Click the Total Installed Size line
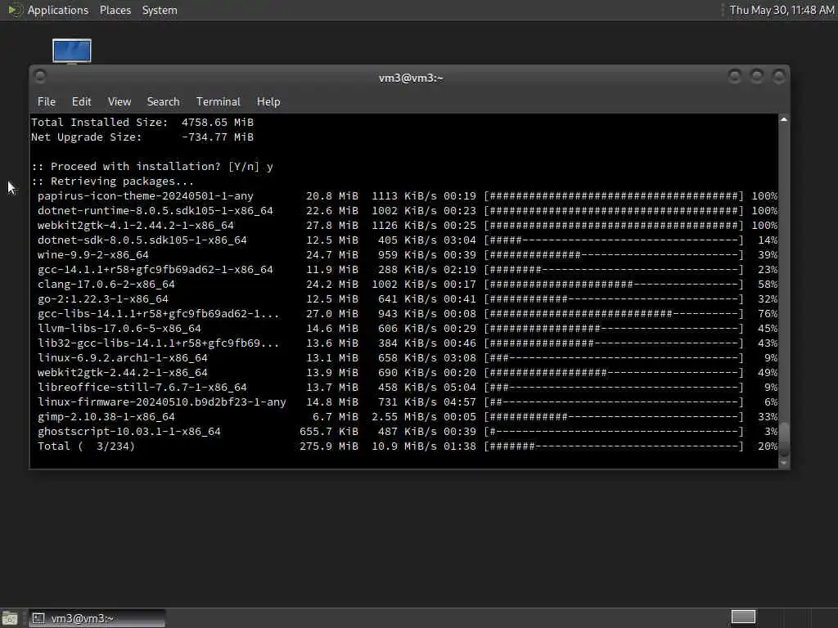This screenshot has height=628, width=838. pos(142,123)
